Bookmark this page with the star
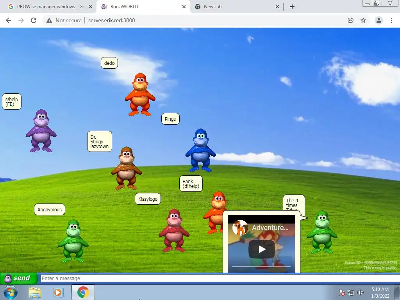 click(x=363, y=20)
